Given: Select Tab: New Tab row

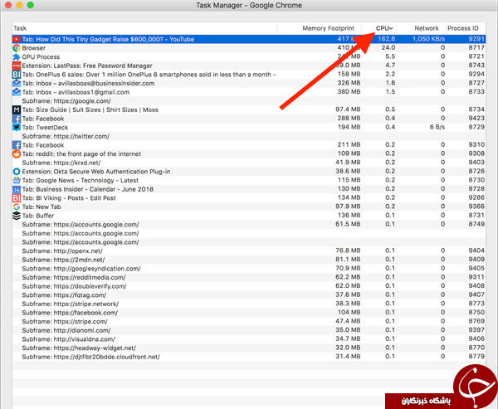Looking at the screenshot, I should pos(249,207).
